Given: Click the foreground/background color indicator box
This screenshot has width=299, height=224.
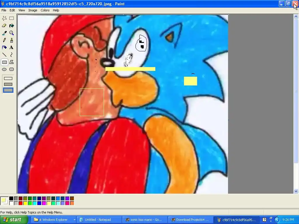Looking at the screenshot, I should coord(4,201).
